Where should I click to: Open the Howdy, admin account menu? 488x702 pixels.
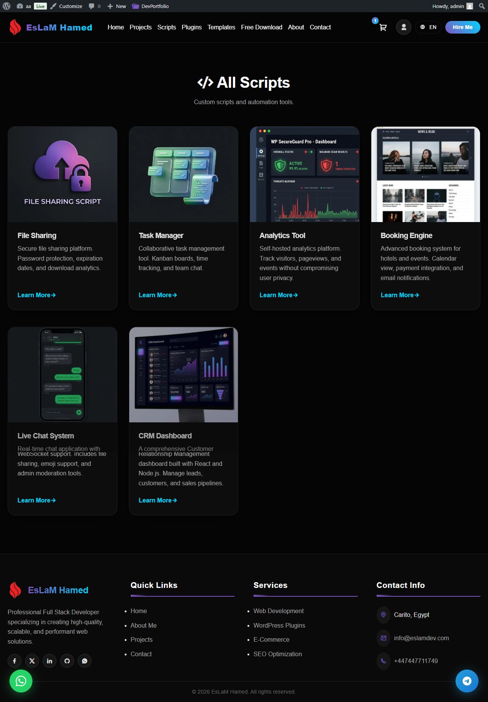(453, 6)
